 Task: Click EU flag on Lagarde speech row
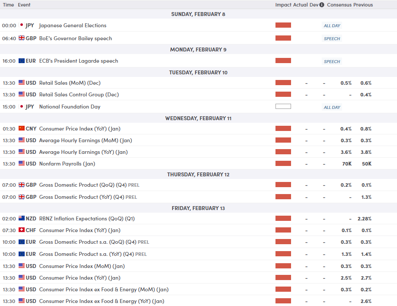tap(22, 61)
